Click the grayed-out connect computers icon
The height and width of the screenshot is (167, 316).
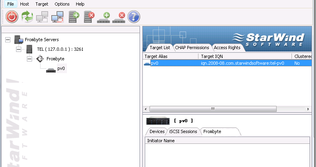pyautogui.click(x=42, y=17)
